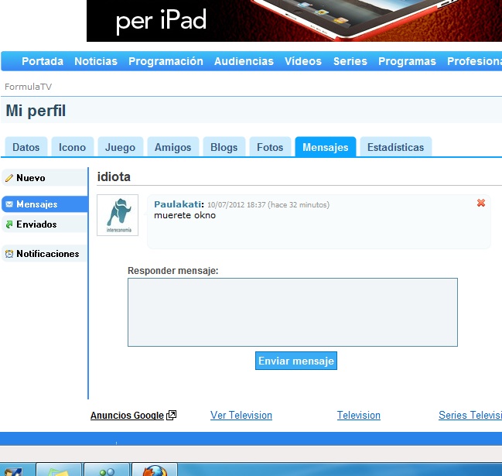This screenshot has height=476, width=502.
Task: Switch to the Estadísticas tab
Action: tap(395, 147)
